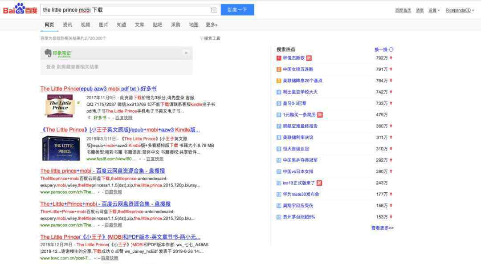This screenshot has width=481, height=264.
Task: Open 搜索工具 filter tools
Action: (210, 38)
